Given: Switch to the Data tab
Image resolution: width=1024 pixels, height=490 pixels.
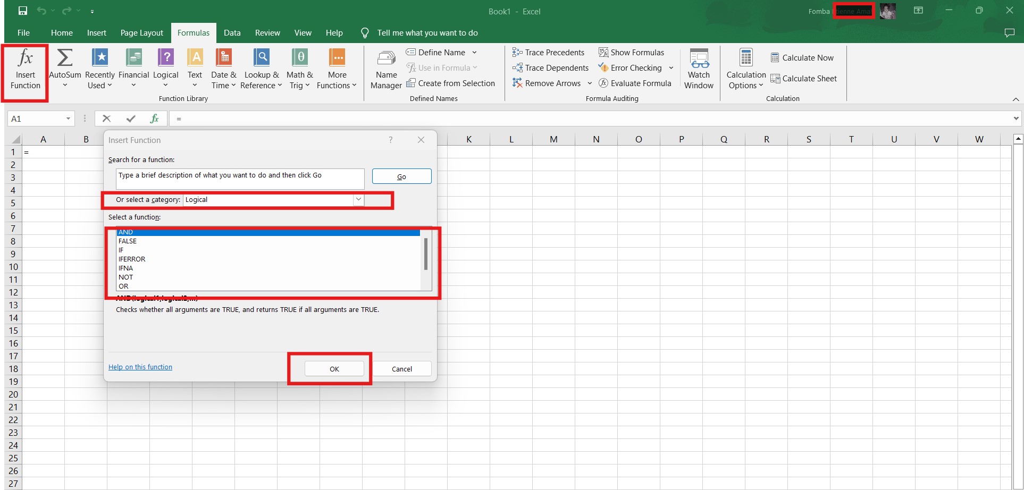Looking at the screenshot, I should [232, 33].
